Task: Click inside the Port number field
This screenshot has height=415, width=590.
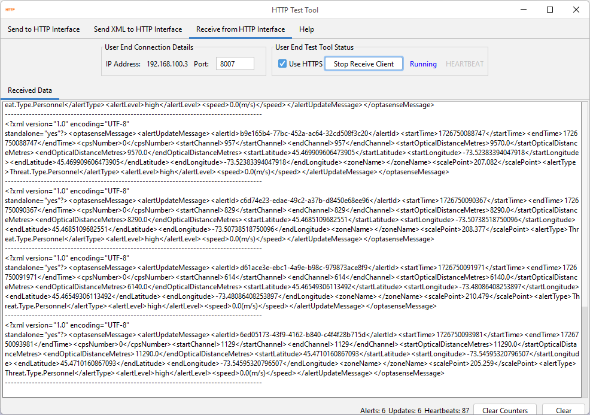Action: [x=235, y=63]
